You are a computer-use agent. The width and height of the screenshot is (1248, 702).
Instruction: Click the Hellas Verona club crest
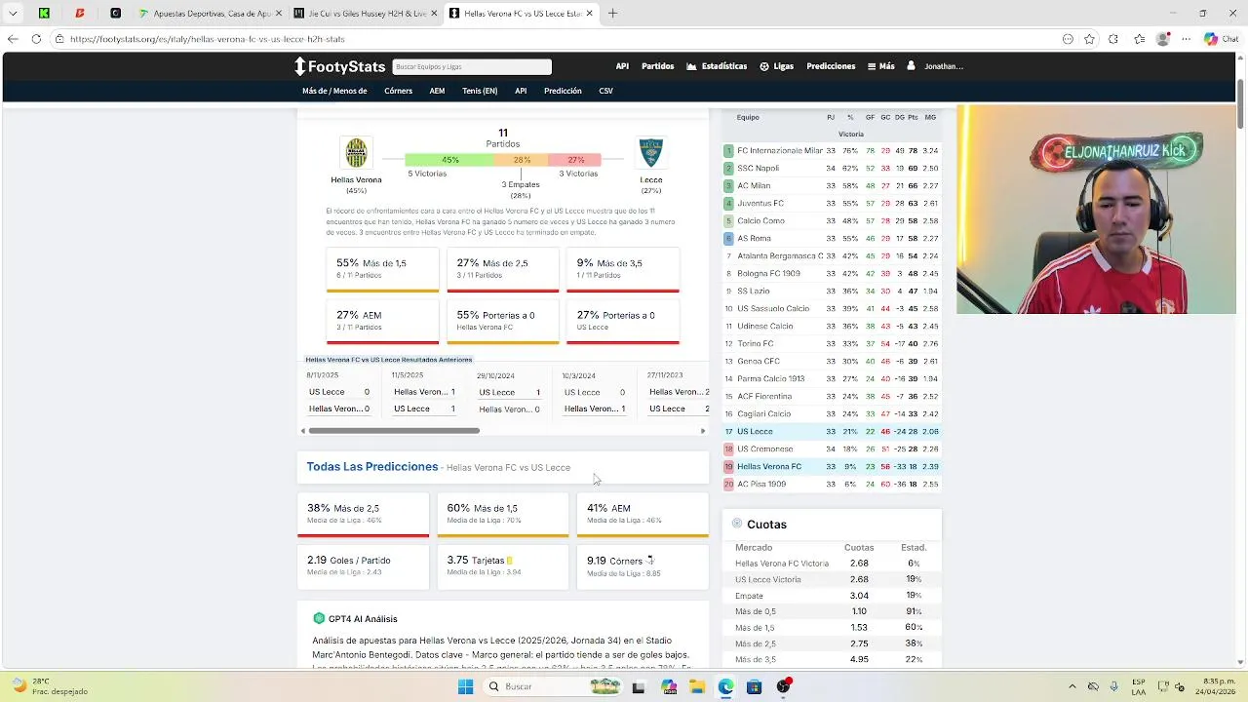[356, 153]
